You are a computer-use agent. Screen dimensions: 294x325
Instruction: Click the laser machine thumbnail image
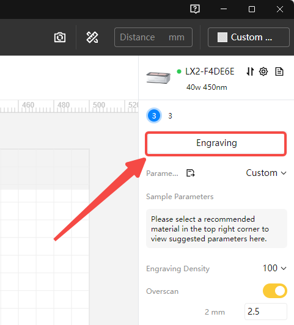[x=158, y=78]
